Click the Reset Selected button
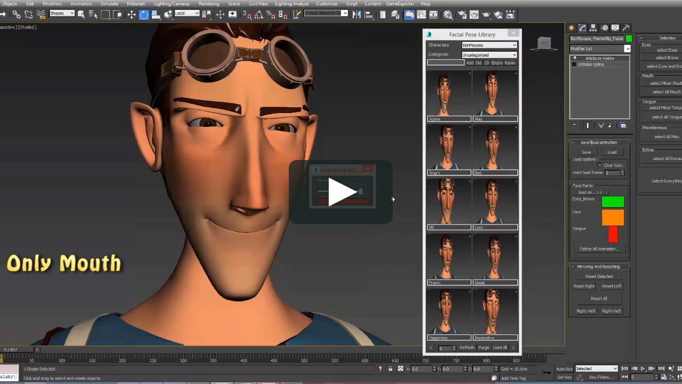Viewport: 682px width, 384px height. click(599, 276)
